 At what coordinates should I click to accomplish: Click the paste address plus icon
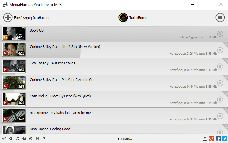pyautogui.click(x=8, y=17)
